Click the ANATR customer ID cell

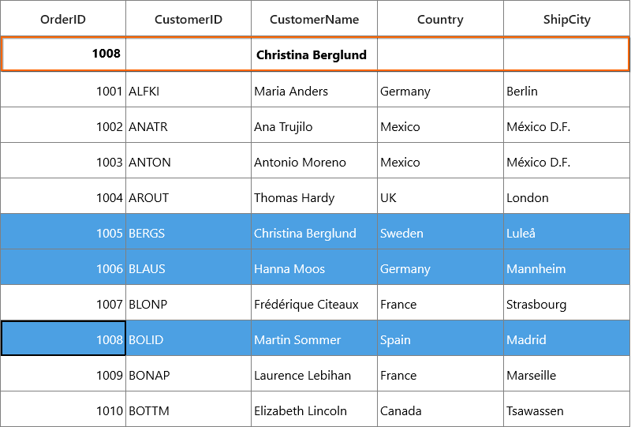[189, 125]
